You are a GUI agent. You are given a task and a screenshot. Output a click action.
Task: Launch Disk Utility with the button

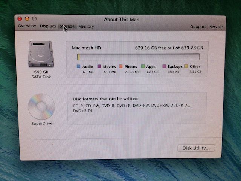pyautogui.click(x=196, y=148)
